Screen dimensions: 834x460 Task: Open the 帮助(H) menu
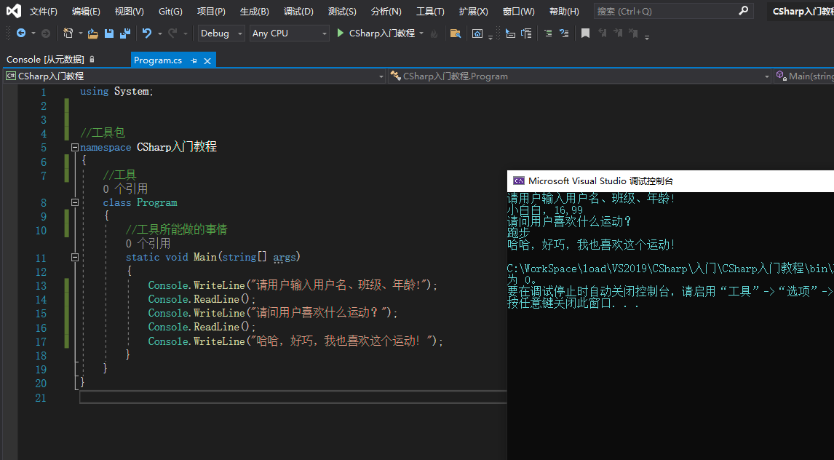click(x=564, y=11)
